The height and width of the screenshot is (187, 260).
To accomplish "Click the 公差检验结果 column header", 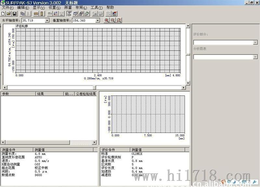I will (x=85, y=94).
